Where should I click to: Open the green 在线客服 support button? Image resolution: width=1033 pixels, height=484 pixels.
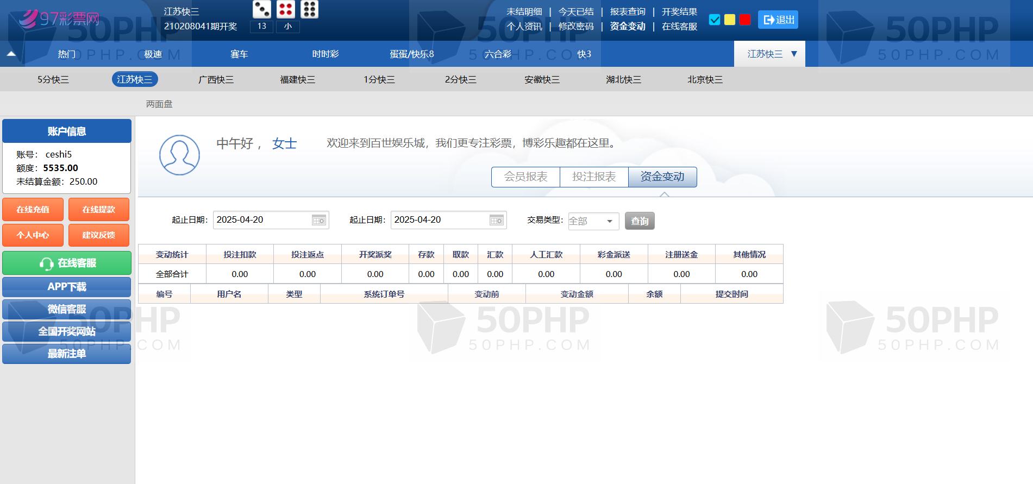pos(67,263)
